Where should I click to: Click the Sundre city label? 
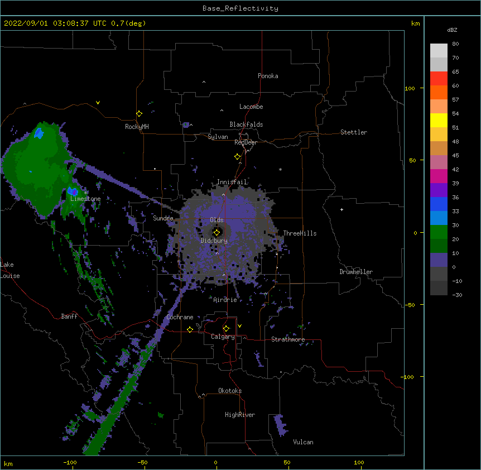point(163,218)
